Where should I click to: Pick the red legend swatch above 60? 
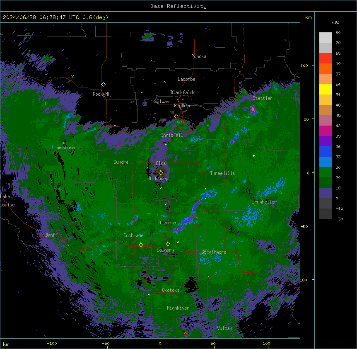click(x=326, y=58)
